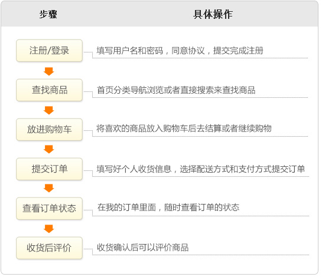This screenshot has width=322, height=277.
Task: Click the 步骤 column header
Action: tap(48, 14)
